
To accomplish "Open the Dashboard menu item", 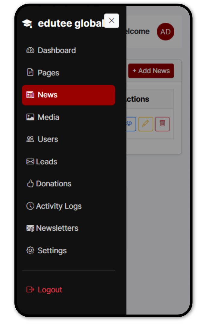I will point(56,50).
